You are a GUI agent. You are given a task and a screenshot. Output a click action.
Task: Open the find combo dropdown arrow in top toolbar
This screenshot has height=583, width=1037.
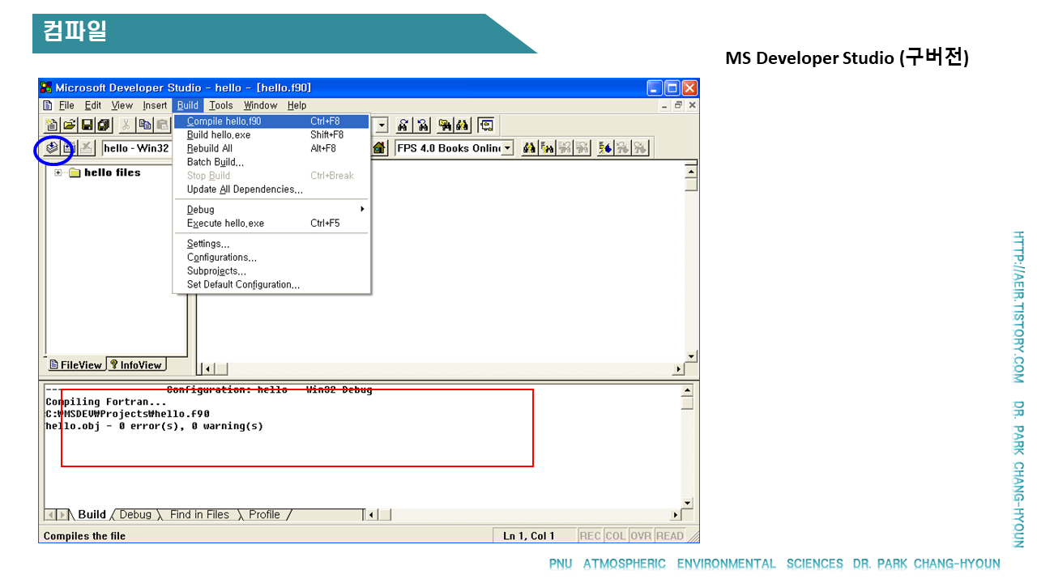[x=382, y=125]
